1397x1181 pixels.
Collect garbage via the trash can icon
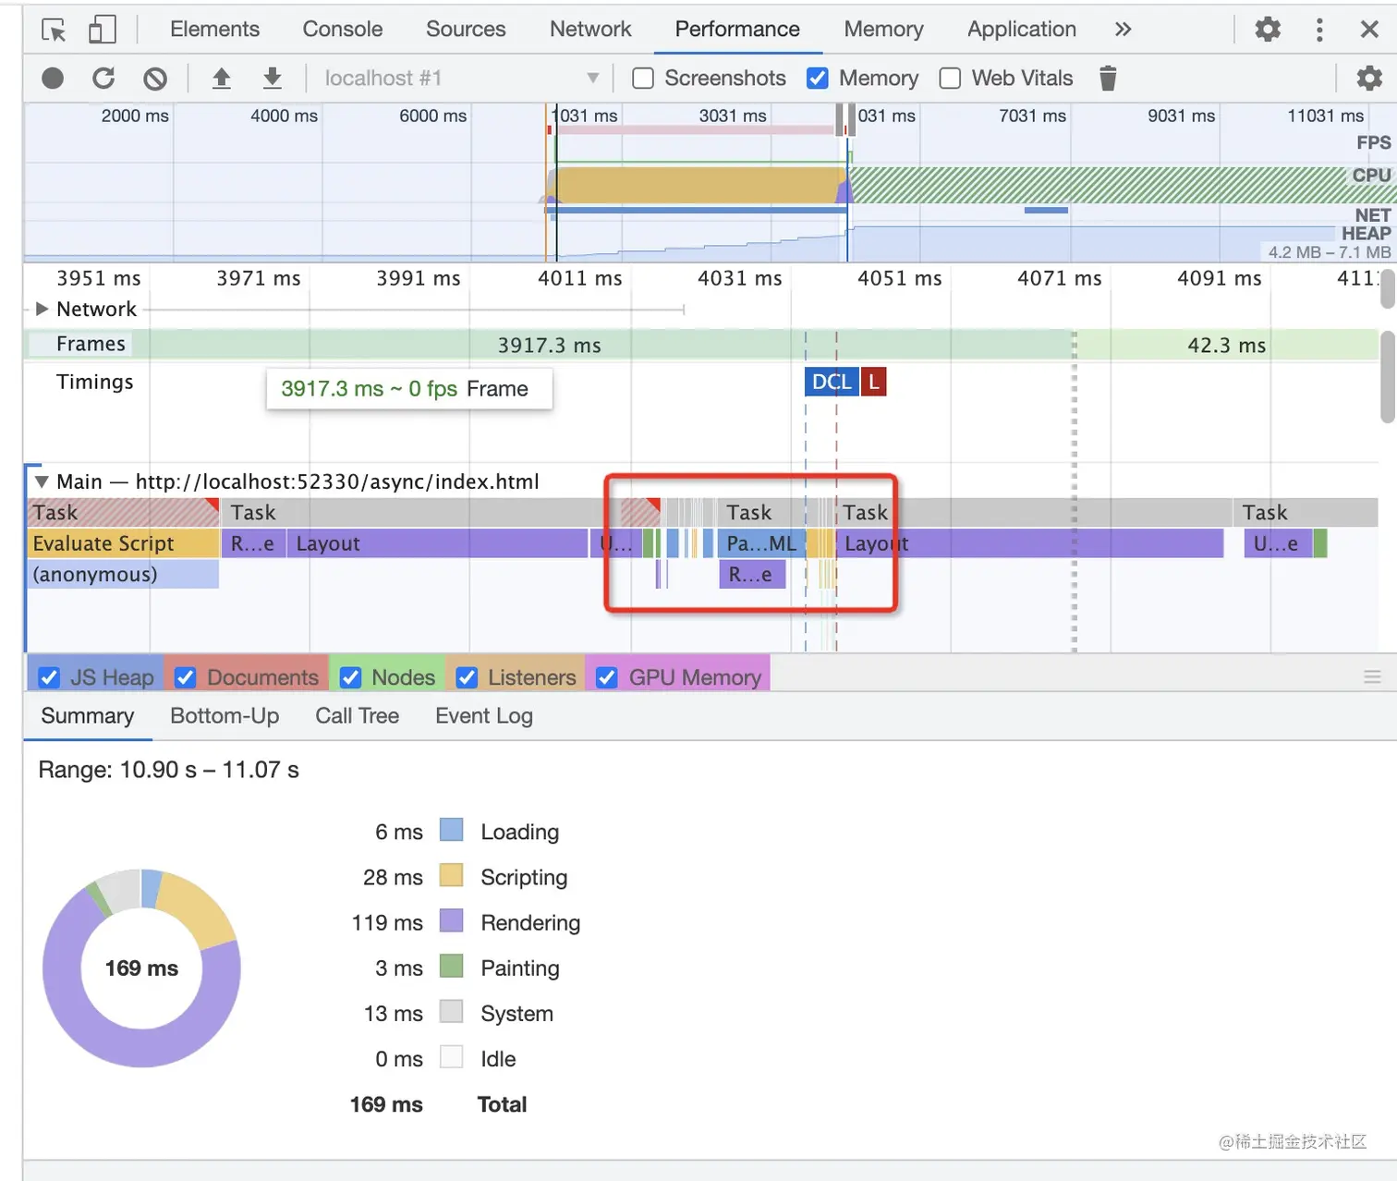[1108, 79]
